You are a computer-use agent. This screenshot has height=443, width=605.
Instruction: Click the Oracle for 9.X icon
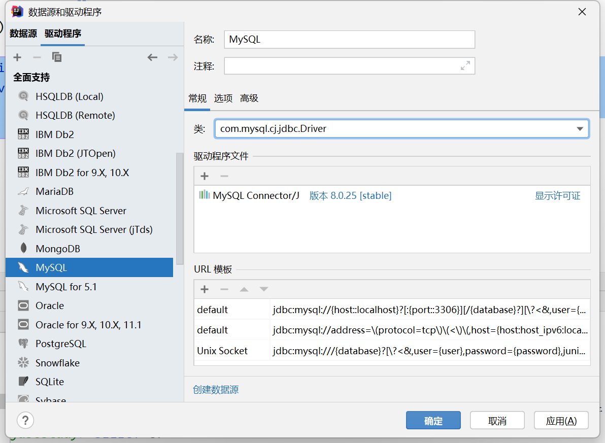click(x=23, y=325)
